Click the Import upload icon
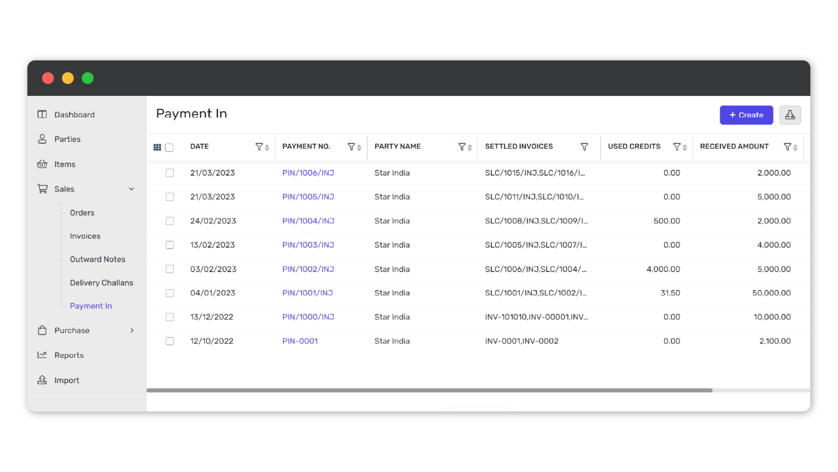This screenshot has height=472, width=838. [42, 380]
